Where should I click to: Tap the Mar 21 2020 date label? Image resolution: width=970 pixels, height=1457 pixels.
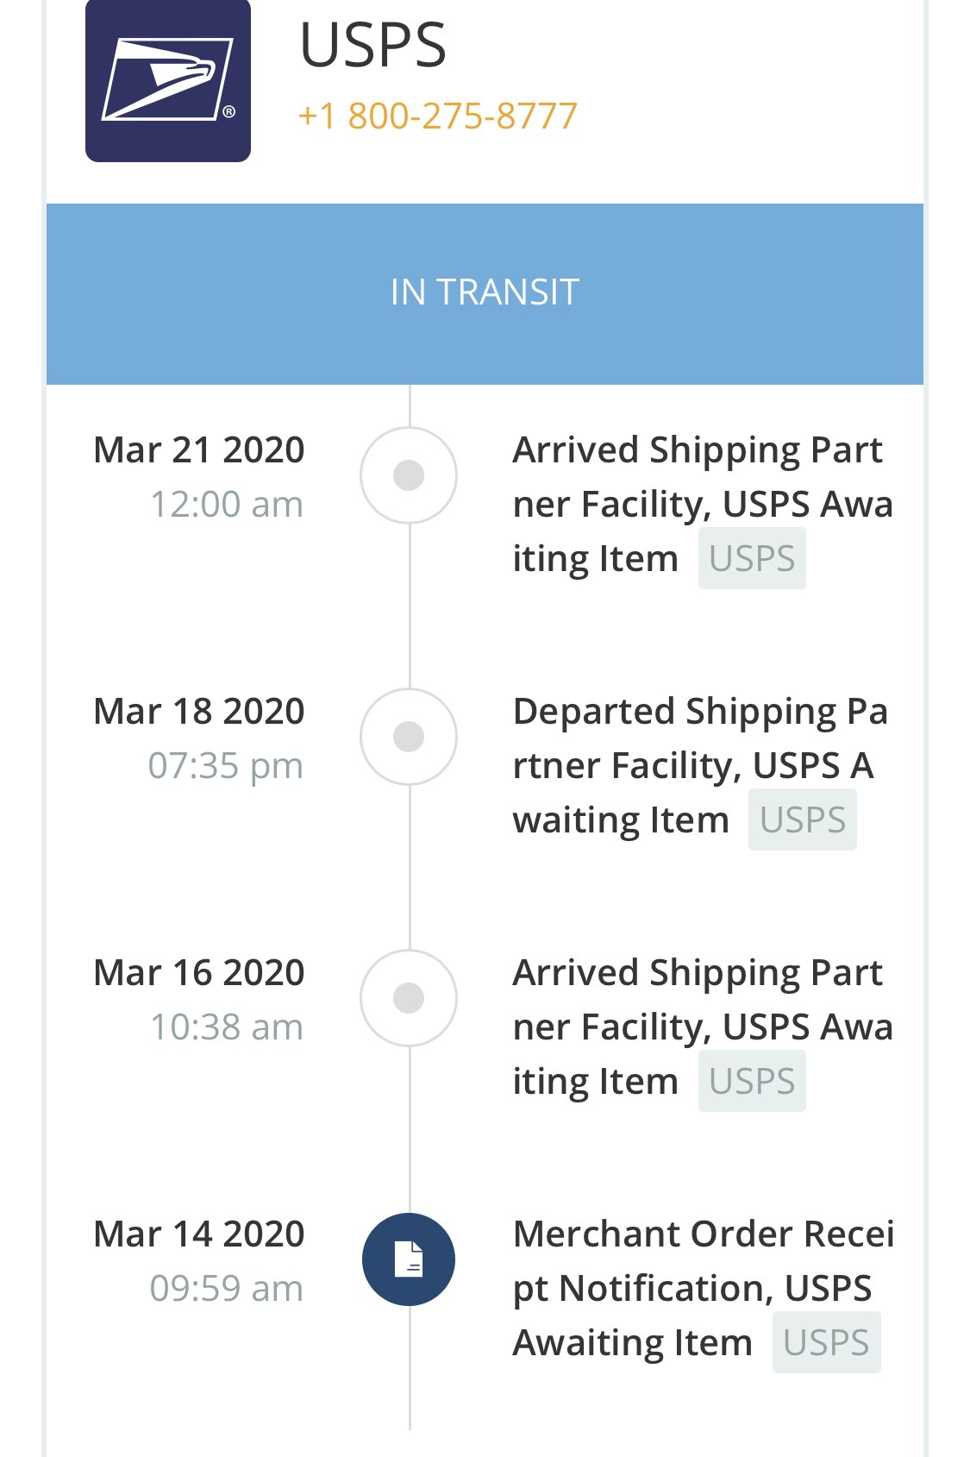[x=199, y=450]
